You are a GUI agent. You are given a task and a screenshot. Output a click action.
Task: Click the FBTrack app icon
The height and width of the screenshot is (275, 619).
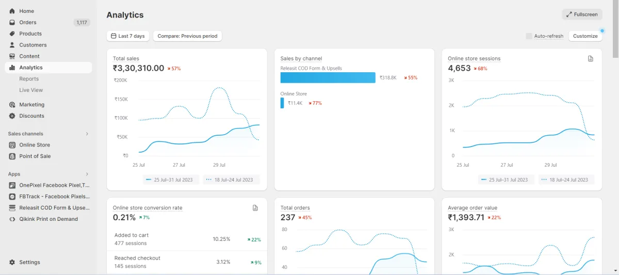click(12, 197)
